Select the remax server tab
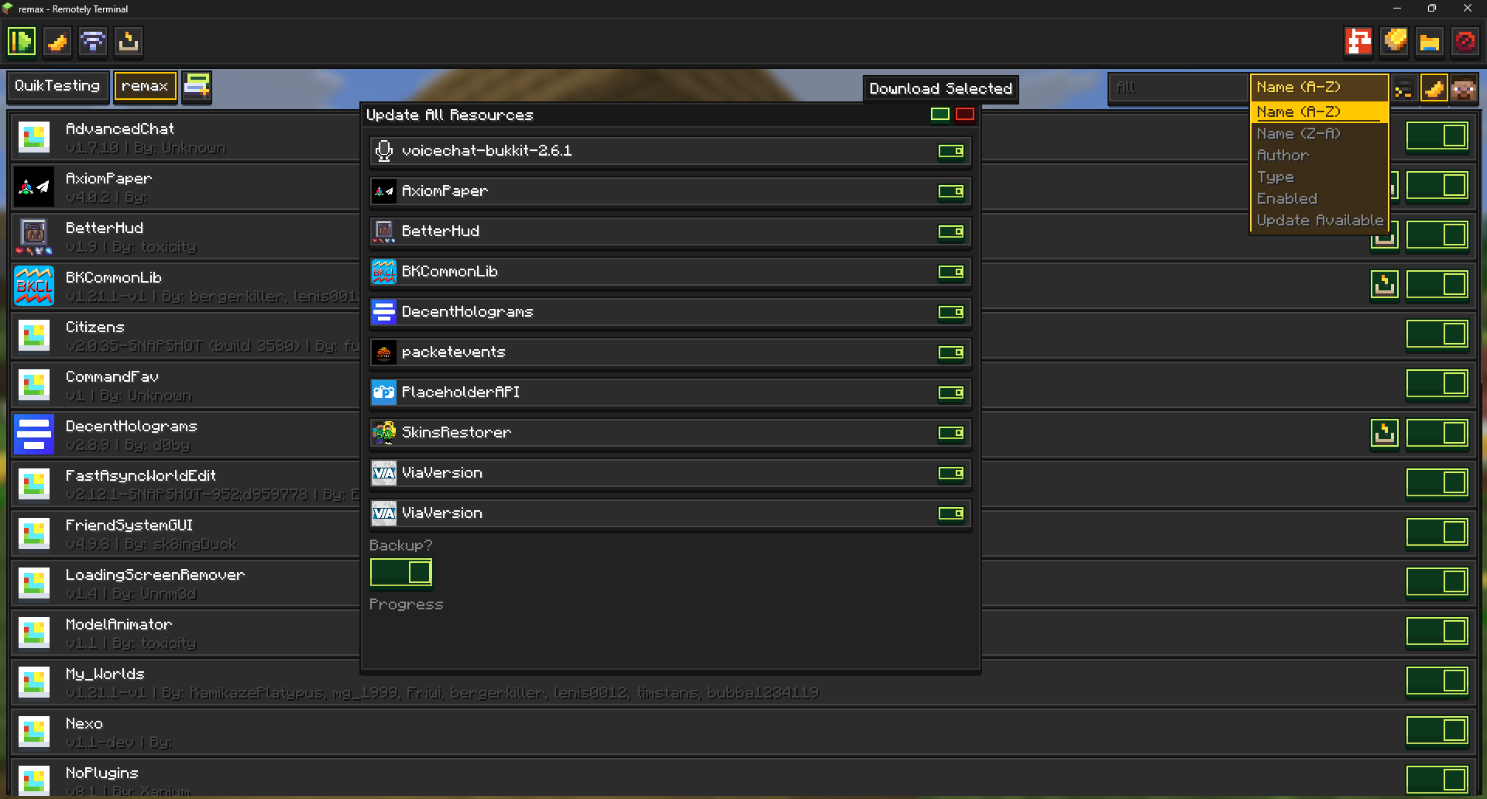 pyautogui.click(x=145, y=86)
